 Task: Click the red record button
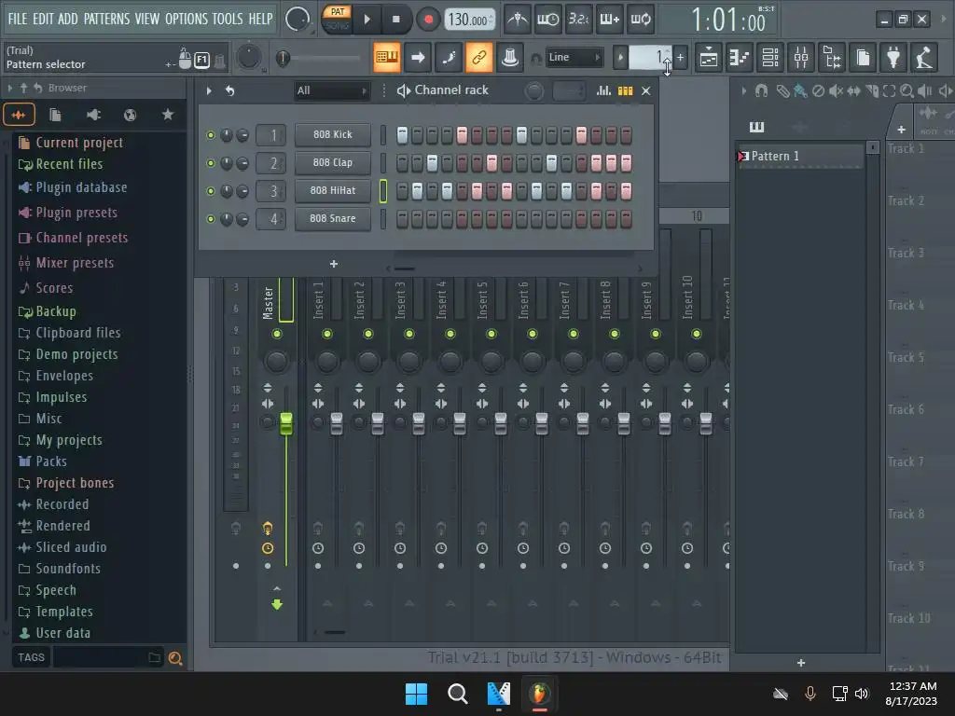click(428, 20)
